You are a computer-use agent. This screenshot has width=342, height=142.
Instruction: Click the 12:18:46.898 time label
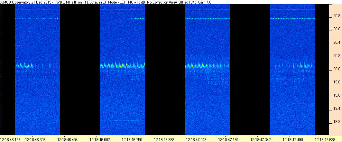[164, 139]
